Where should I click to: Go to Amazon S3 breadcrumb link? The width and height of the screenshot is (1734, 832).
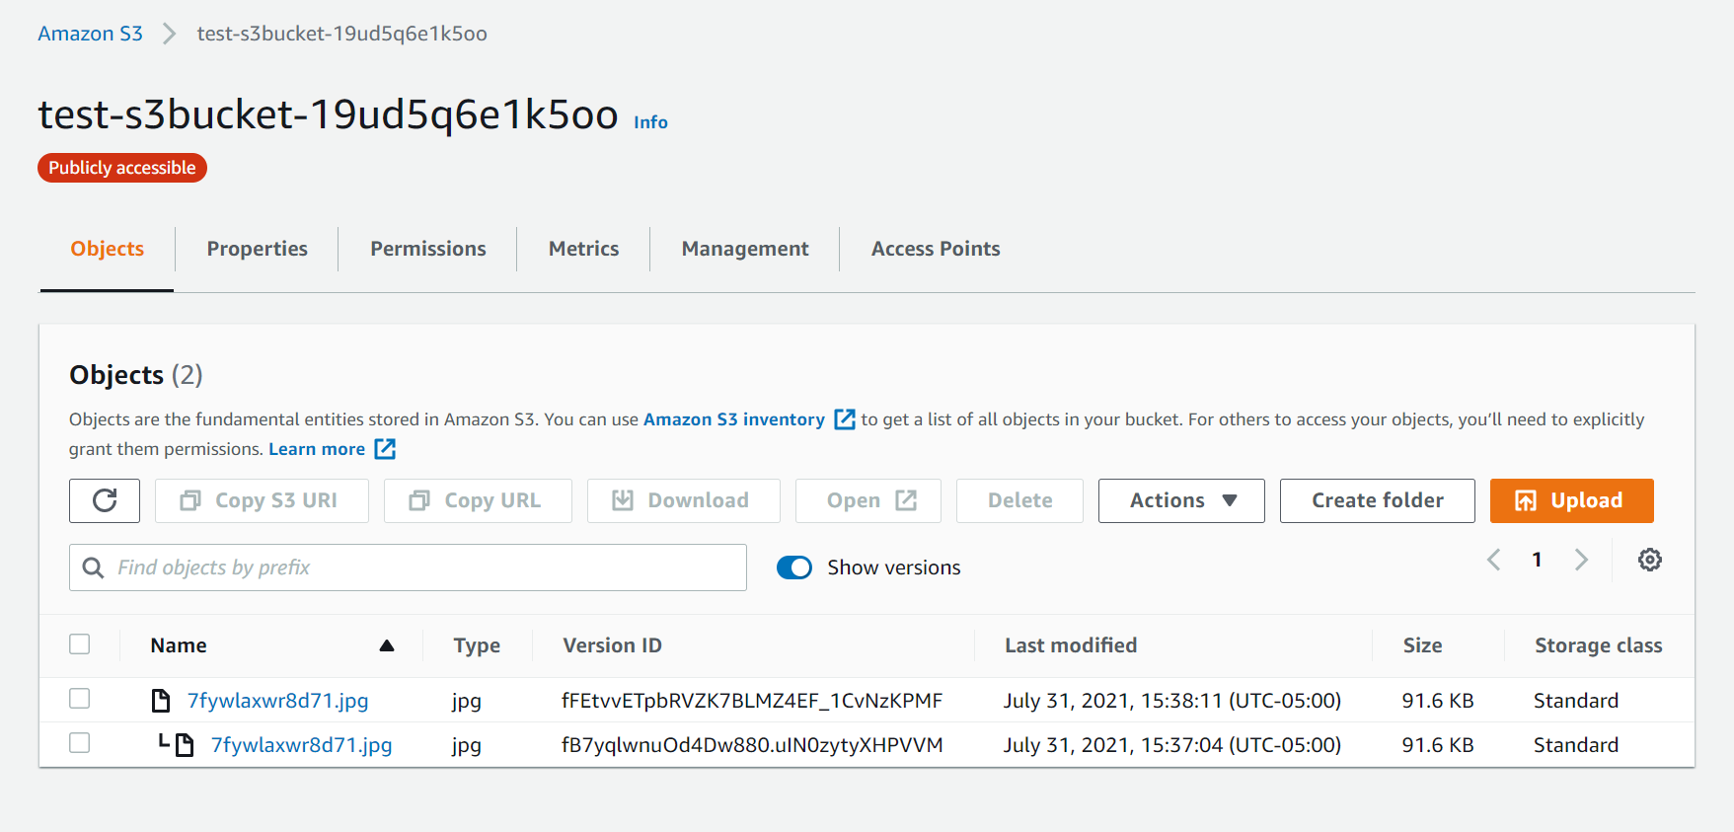[x=90, y=34]
